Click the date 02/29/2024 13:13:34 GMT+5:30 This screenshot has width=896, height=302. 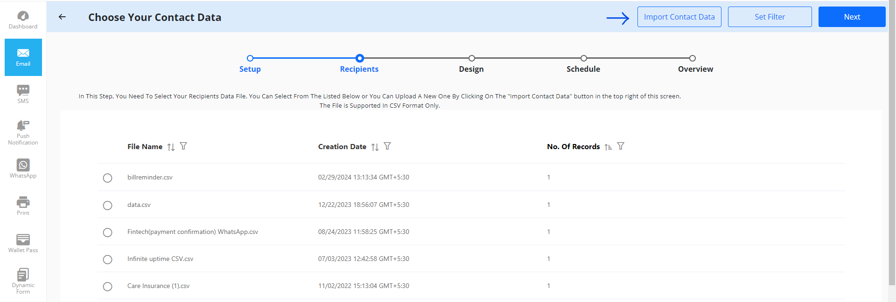[x=364, y=177]
